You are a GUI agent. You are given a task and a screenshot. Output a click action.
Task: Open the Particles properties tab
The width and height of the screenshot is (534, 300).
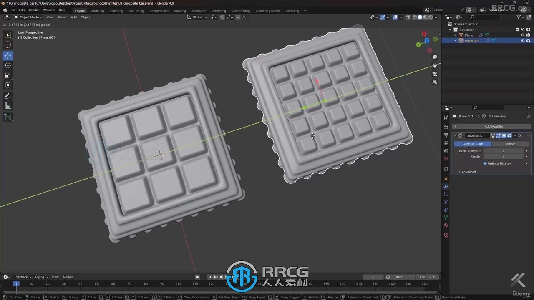click(x=446, y=194)
